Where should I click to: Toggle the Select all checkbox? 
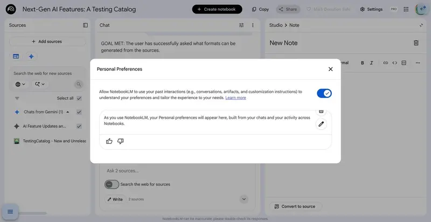point(79,99)
